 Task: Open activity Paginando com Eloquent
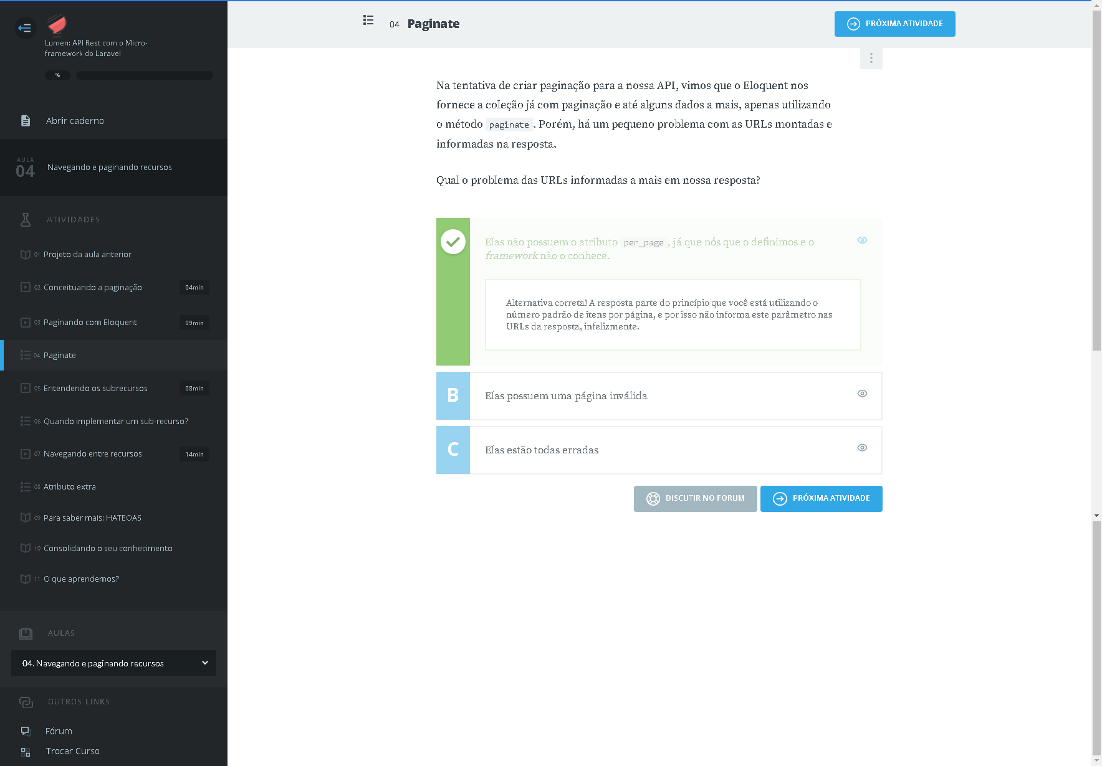point(90,323)
